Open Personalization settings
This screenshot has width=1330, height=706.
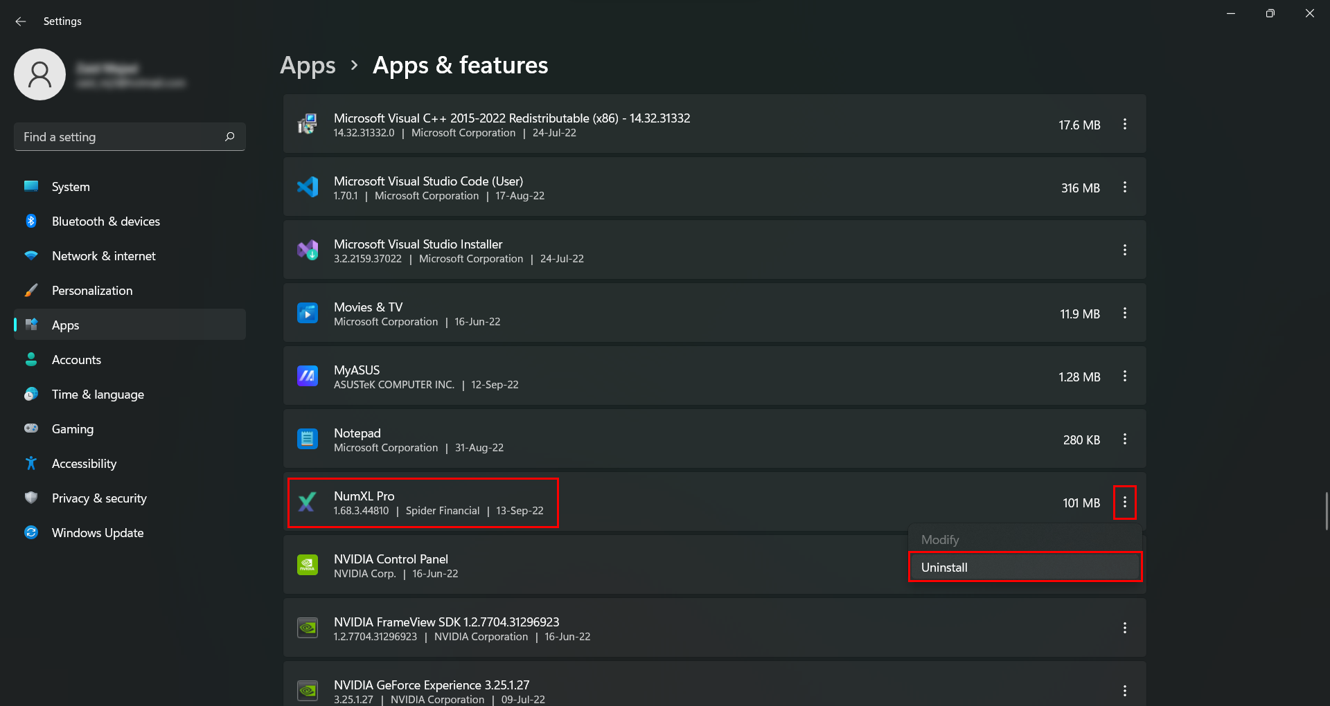(130, 290)
